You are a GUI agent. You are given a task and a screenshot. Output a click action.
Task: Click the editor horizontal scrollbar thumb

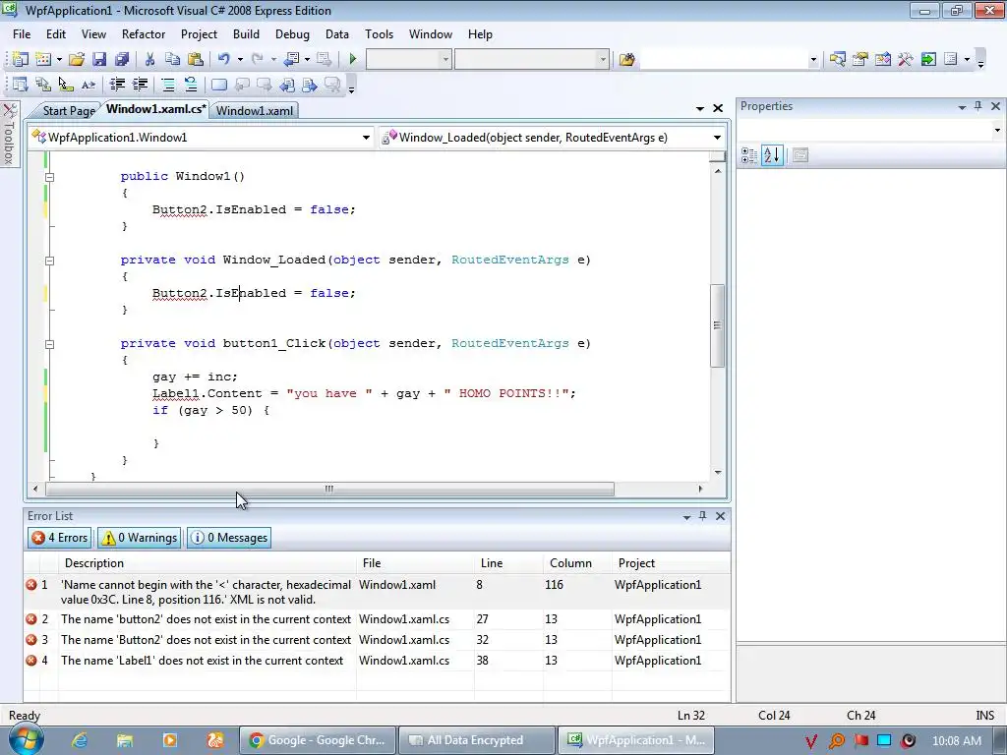(x=329, y=490)
